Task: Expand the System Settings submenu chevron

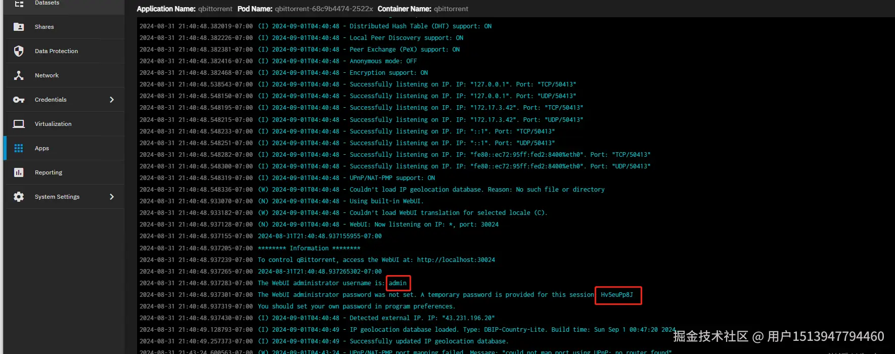Action: coord(112,197)
